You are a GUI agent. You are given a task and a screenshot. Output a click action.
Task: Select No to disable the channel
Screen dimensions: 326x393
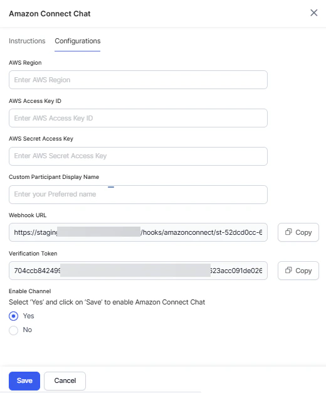14,330
